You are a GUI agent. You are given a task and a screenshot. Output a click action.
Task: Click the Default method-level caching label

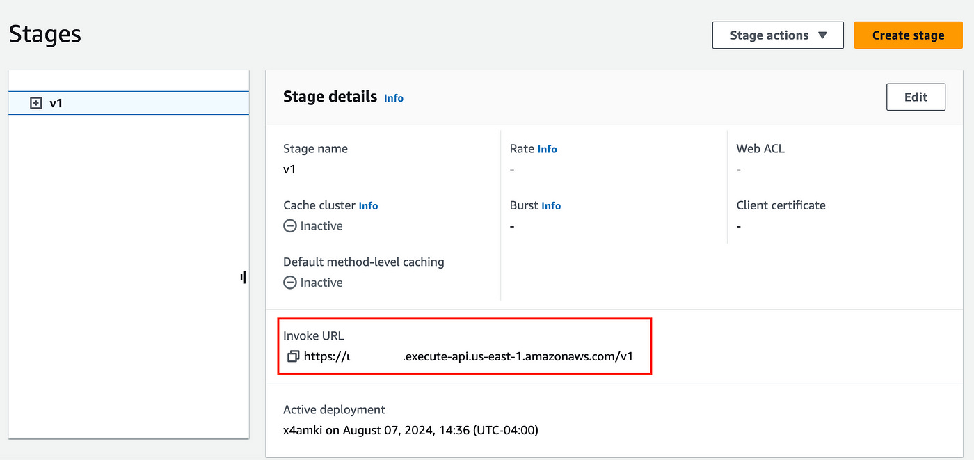pyautogui.click(x=363, y=262)
